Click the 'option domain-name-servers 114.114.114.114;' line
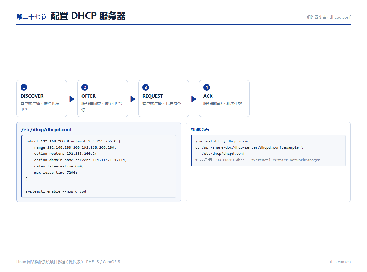367x272 pixels. (x=81, y=160)
